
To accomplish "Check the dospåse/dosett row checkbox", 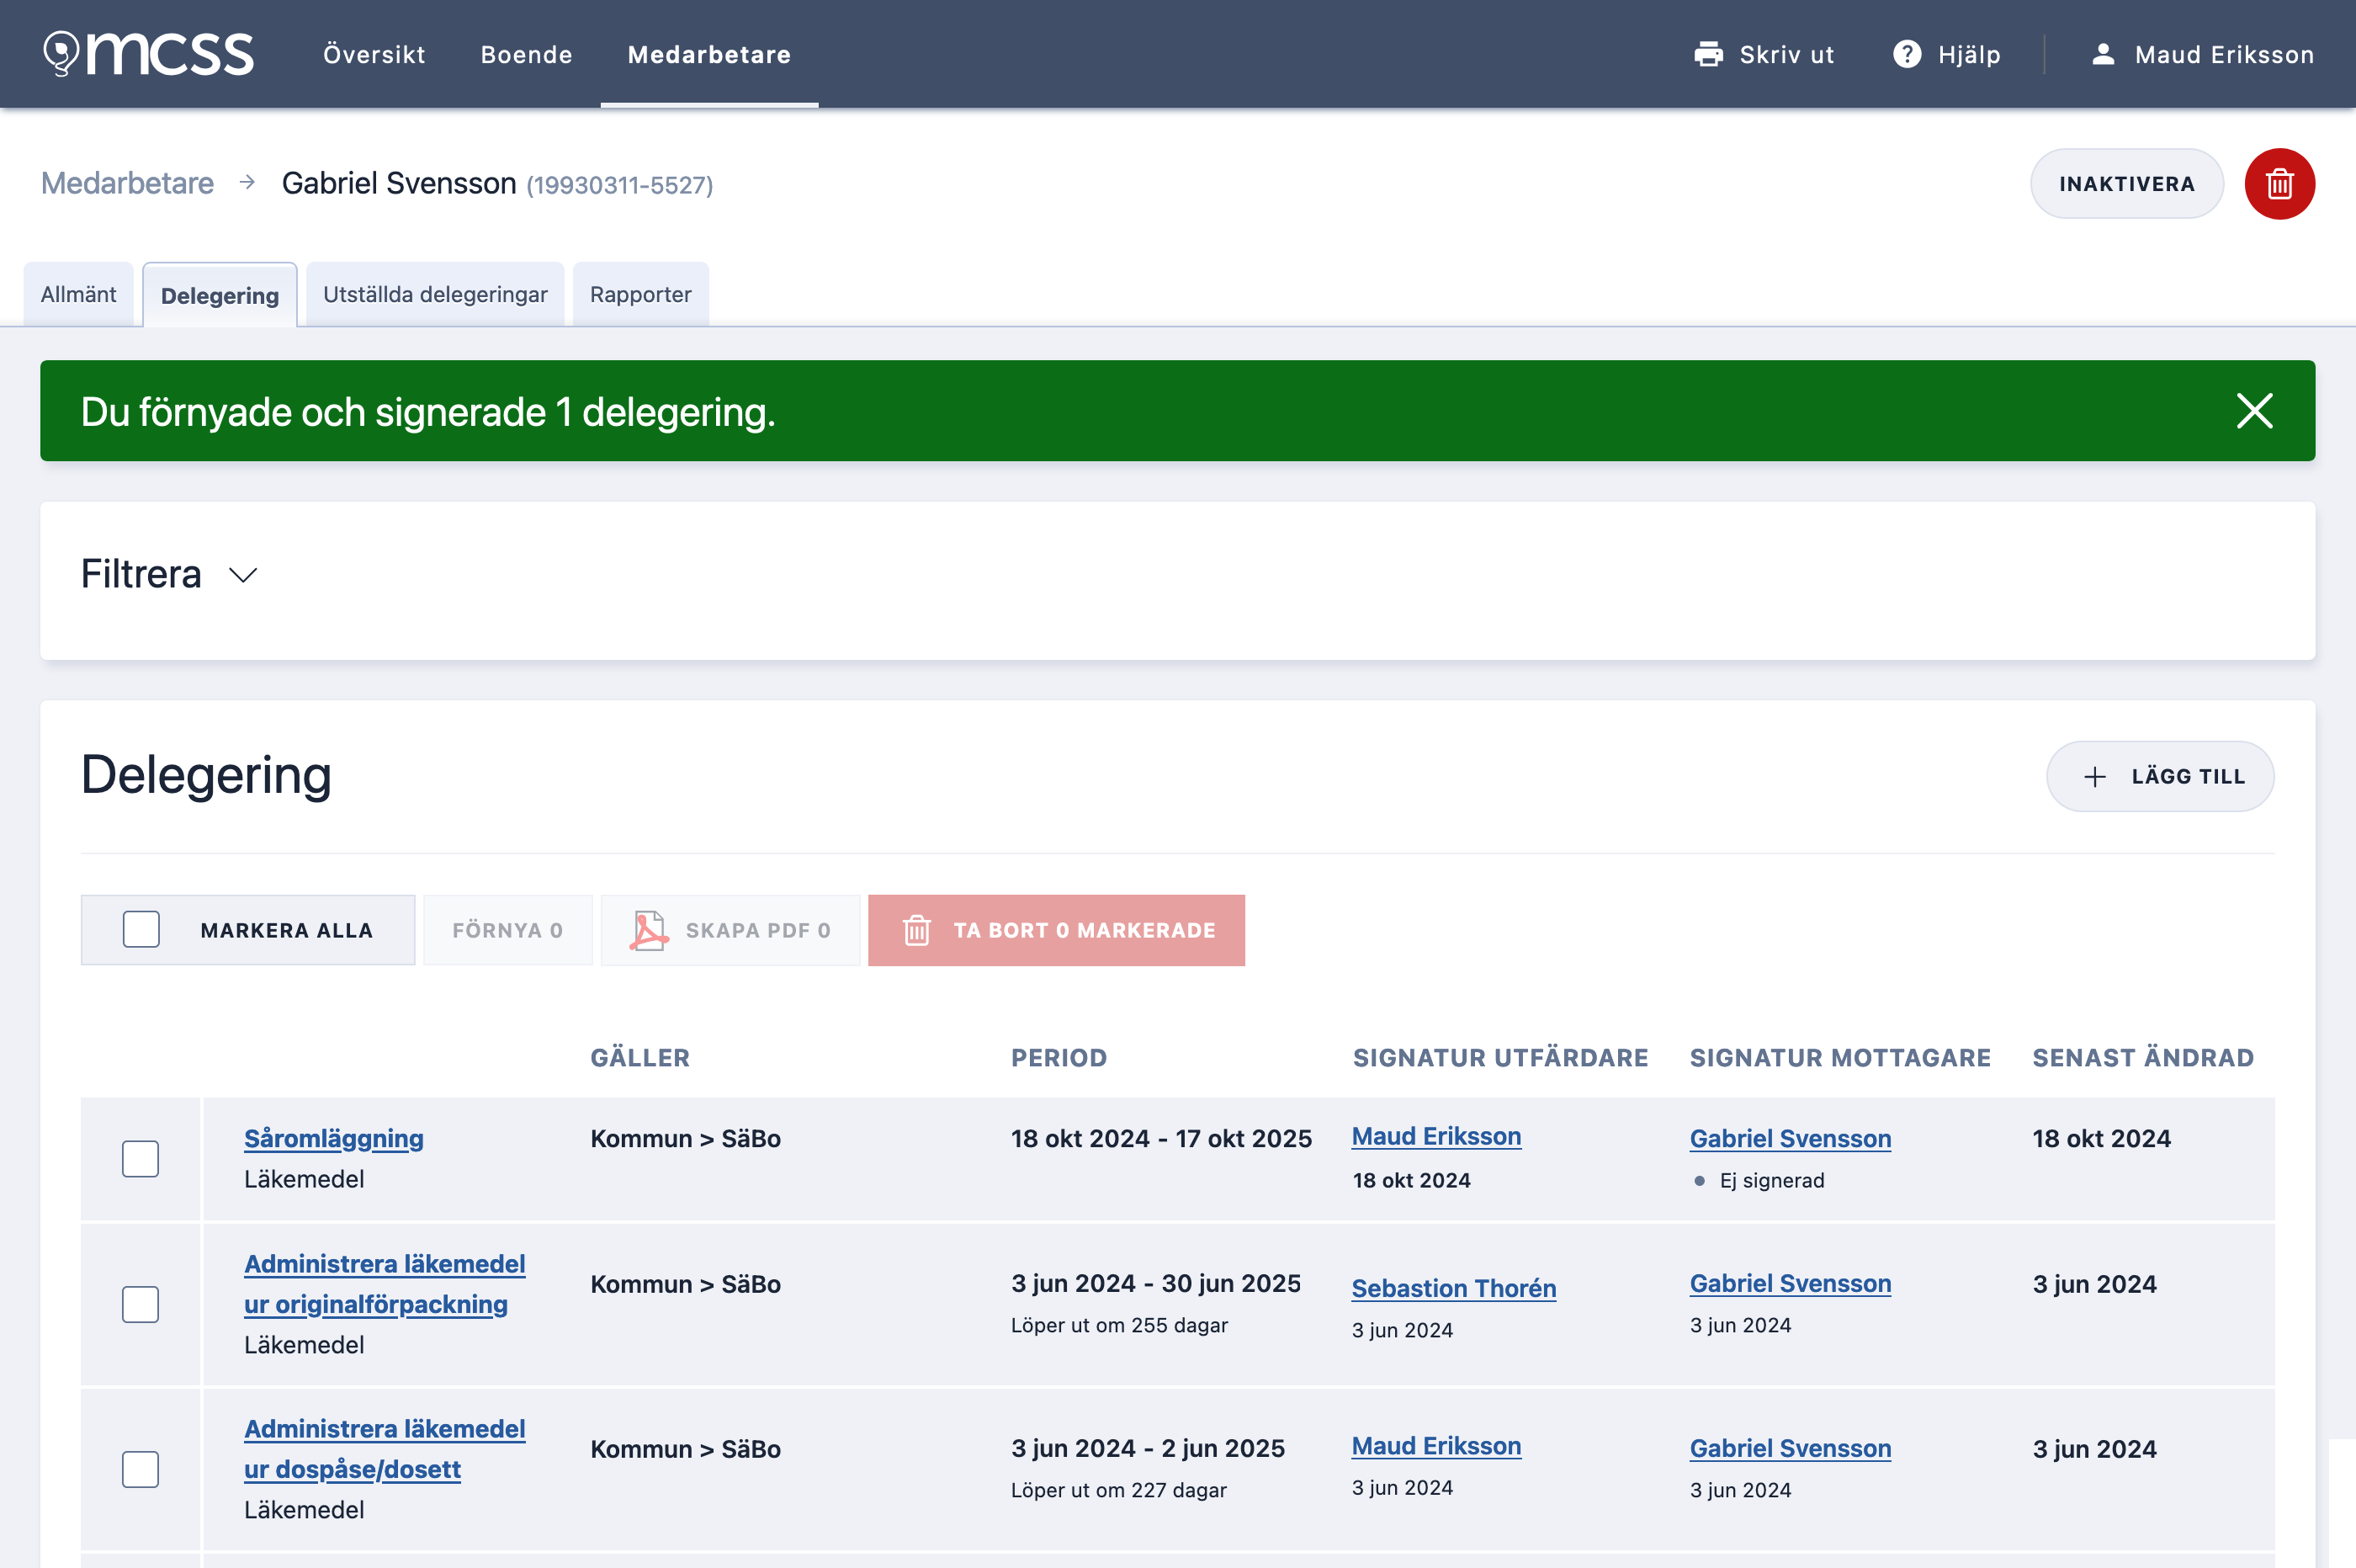I will click(x=141, y=1469).
